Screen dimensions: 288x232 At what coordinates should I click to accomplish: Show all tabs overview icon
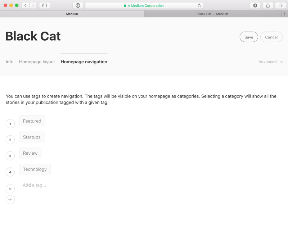[280, 5]
